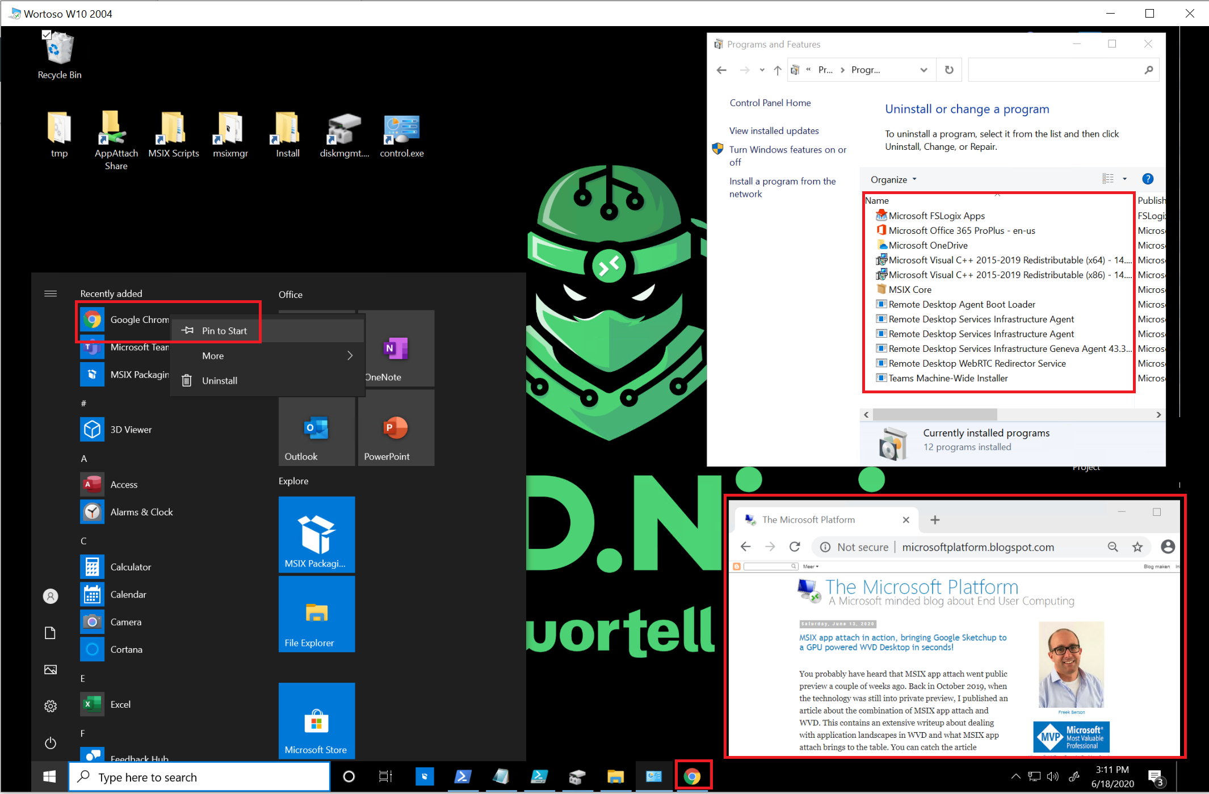The height and width of the screenshot is (794, 1209).
Task: Open the Install folder shortcut
Action: [x=288, y=135]
